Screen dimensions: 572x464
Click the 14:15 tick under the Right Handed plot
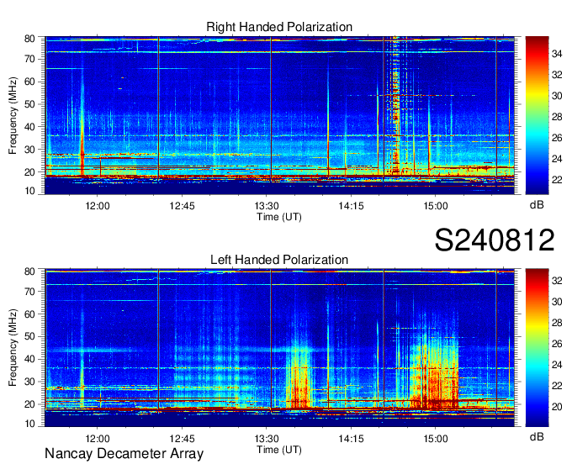[x=351, y=206]
